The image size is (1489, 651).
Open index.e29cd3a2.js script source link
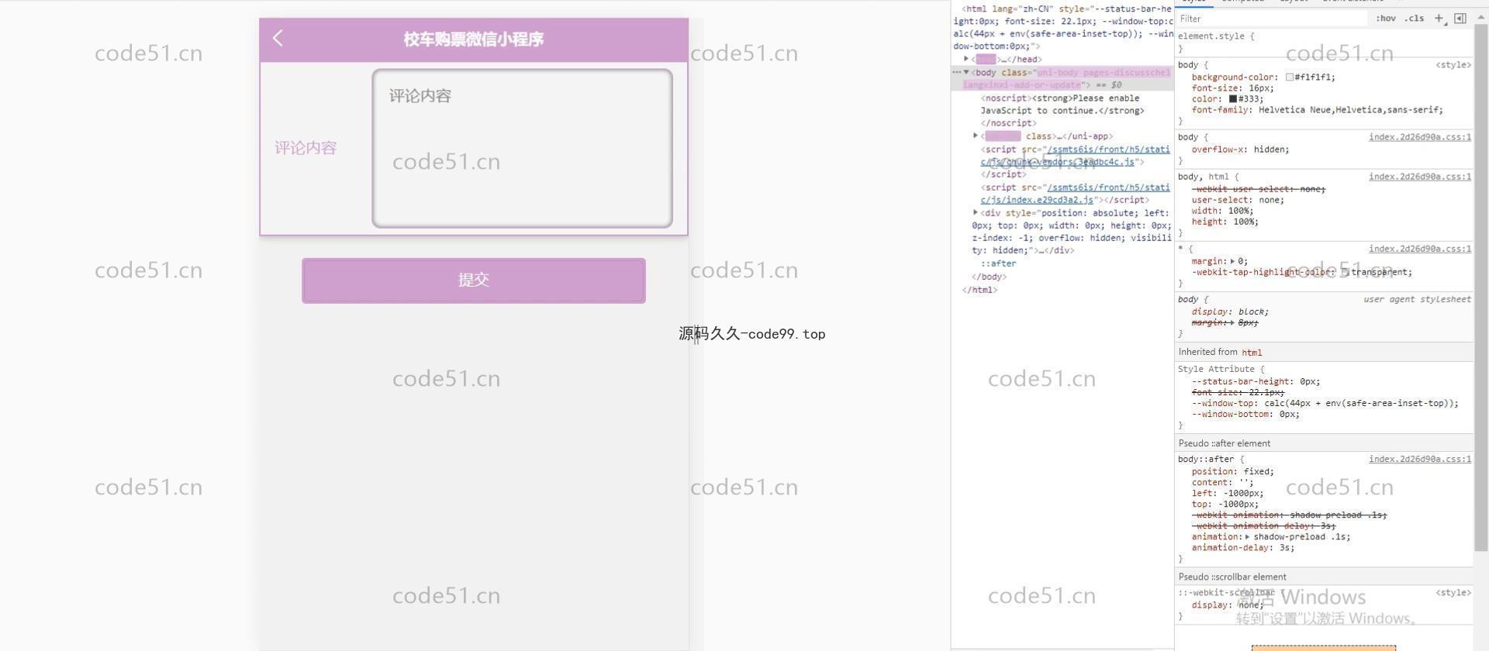click(x=1075, y=193)
